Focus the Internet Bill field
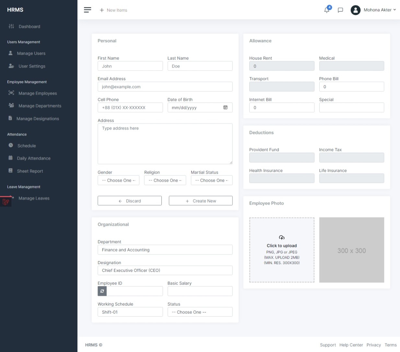This screenshot has height=352, width=400. (x=282, y=107)
